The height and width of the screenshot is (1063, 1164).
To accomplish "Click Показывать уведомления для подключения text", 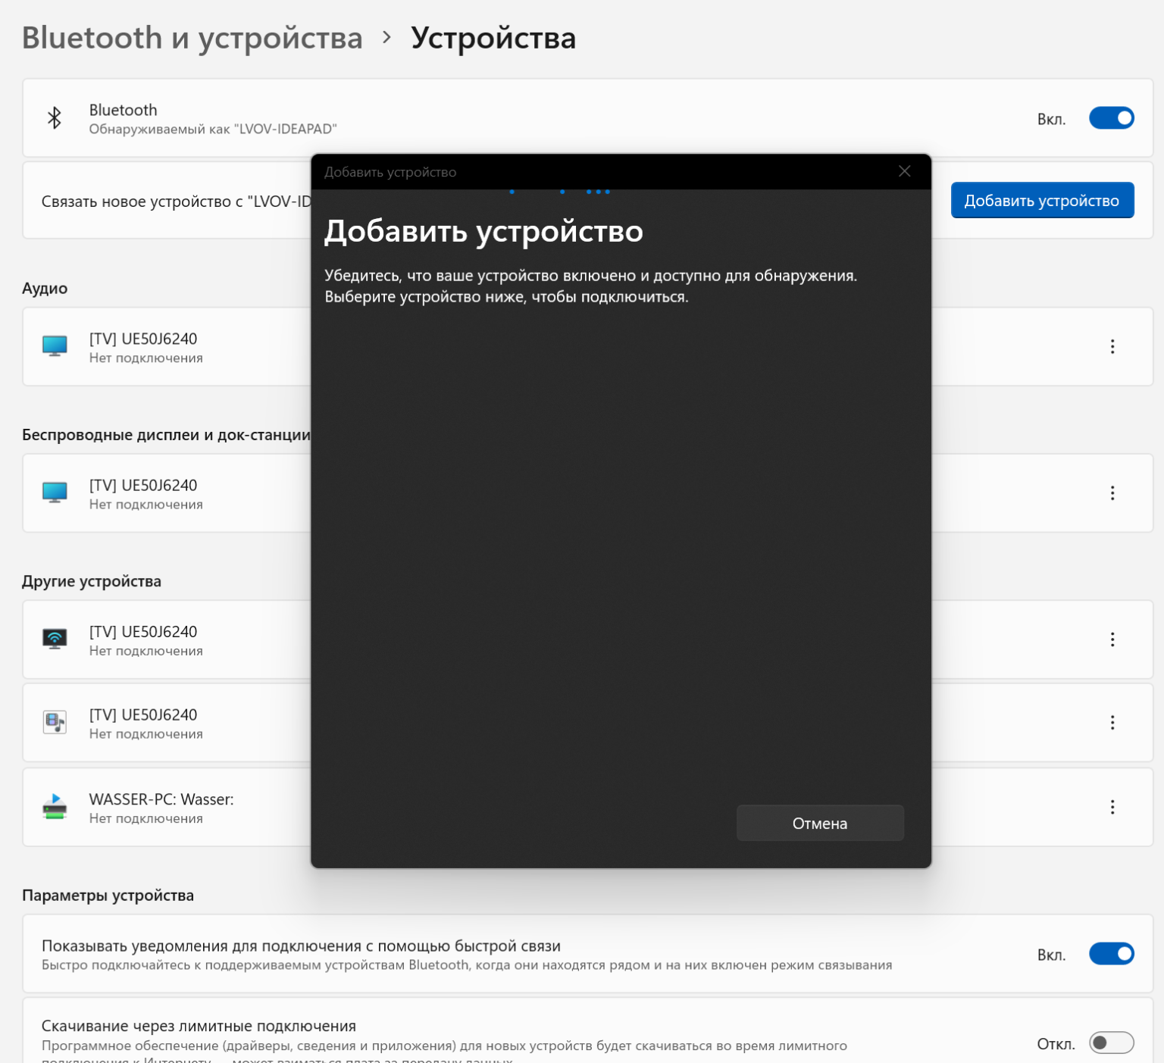I will (x=301, y=946).
